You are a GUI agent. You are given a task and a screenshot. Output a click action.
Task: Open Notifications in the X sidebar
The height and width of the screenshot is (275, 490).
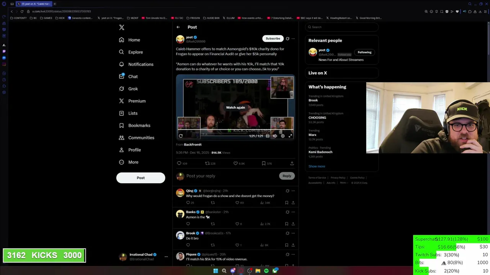pos(136,64)
